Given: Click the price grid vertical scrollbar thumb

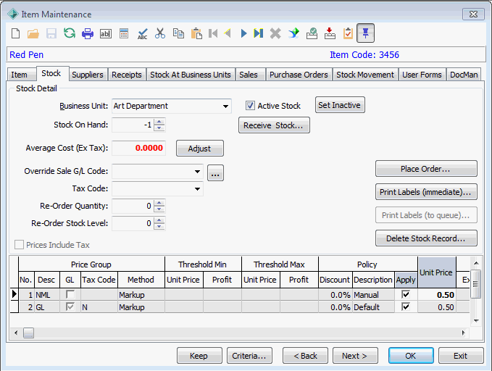Looking at the screenshot, I should pos(476,284).
